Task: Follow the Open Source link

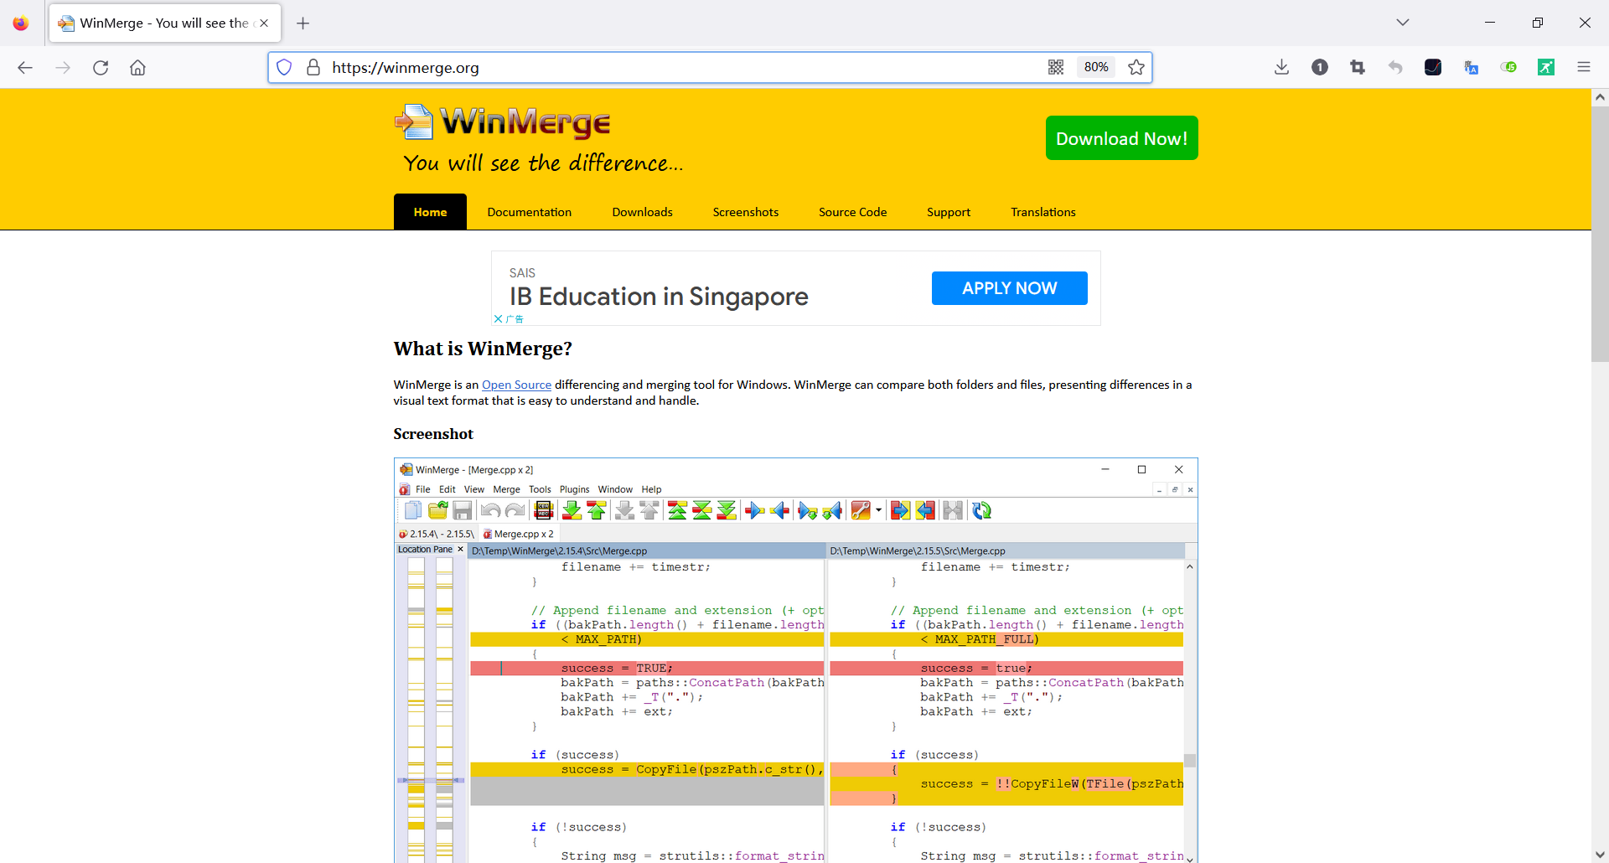Action: (x=516, y=385)
